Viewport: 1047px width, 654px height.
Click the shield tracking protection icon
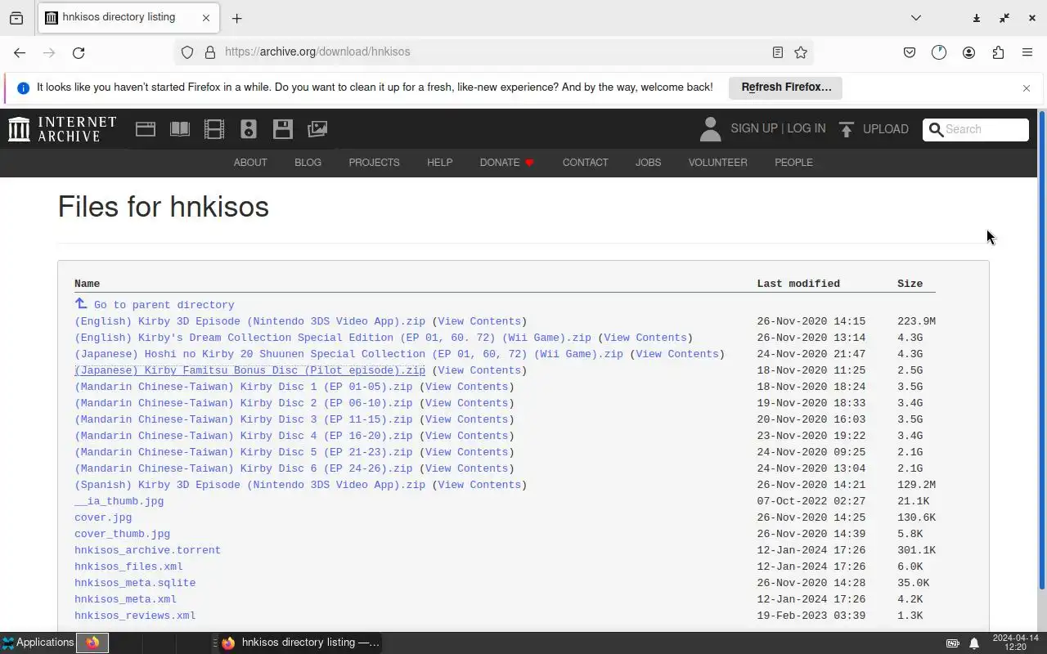coord(187,52)
